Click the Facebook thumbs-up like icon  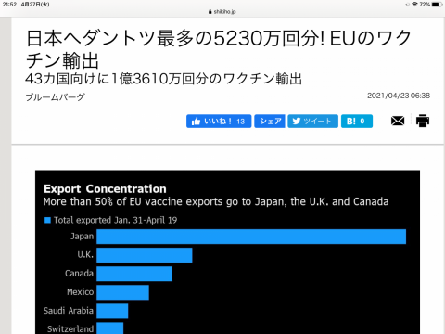click(x=196, y=122)
